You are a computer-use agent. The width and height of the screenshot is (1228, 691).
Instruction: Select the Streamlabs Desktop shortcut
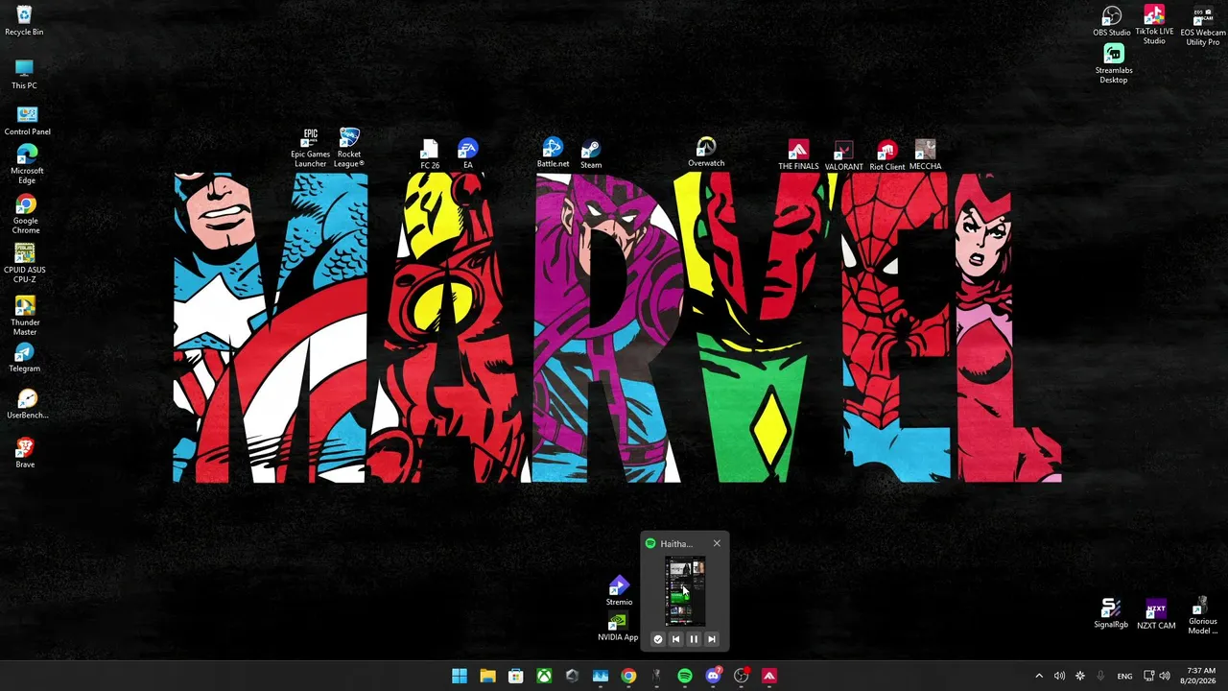click(x=1114, y=64)
